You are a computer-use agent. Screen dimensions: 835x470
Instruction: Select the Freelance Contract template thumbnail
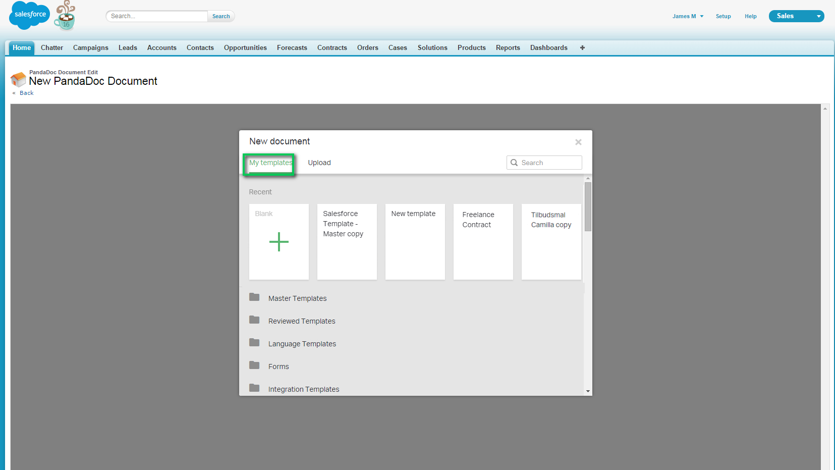pyautogui.click(x=483, y=242)
